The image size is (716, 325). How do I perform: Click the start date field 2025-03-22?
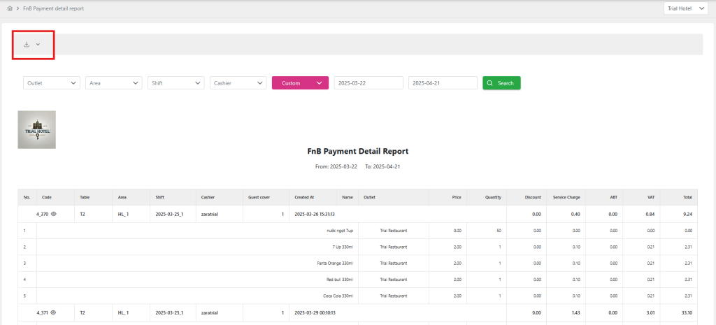click(x=368, y=83)
